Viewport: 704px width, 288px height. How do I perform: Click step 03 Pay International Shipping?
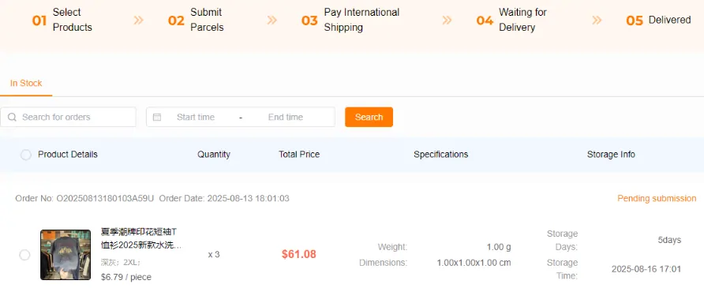tap(350, 20)
